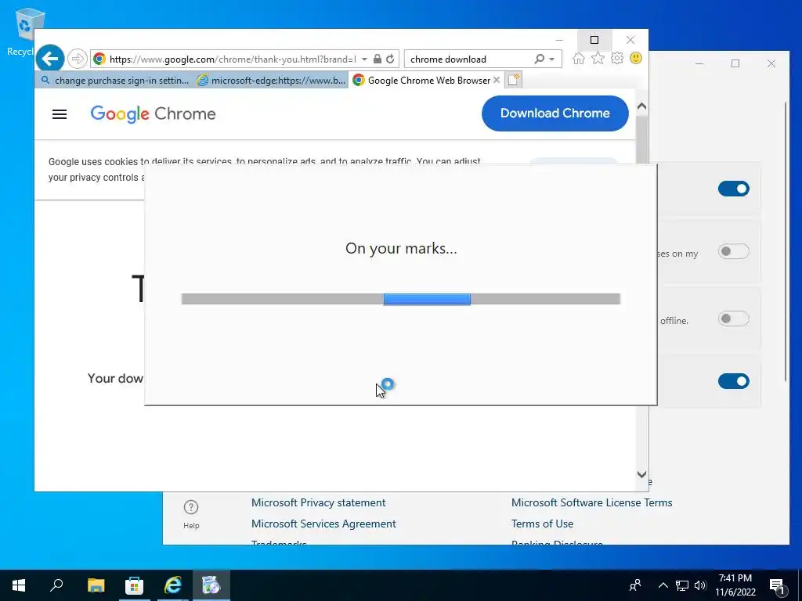Expand the address bar dropdown arrow

(364, 59)
